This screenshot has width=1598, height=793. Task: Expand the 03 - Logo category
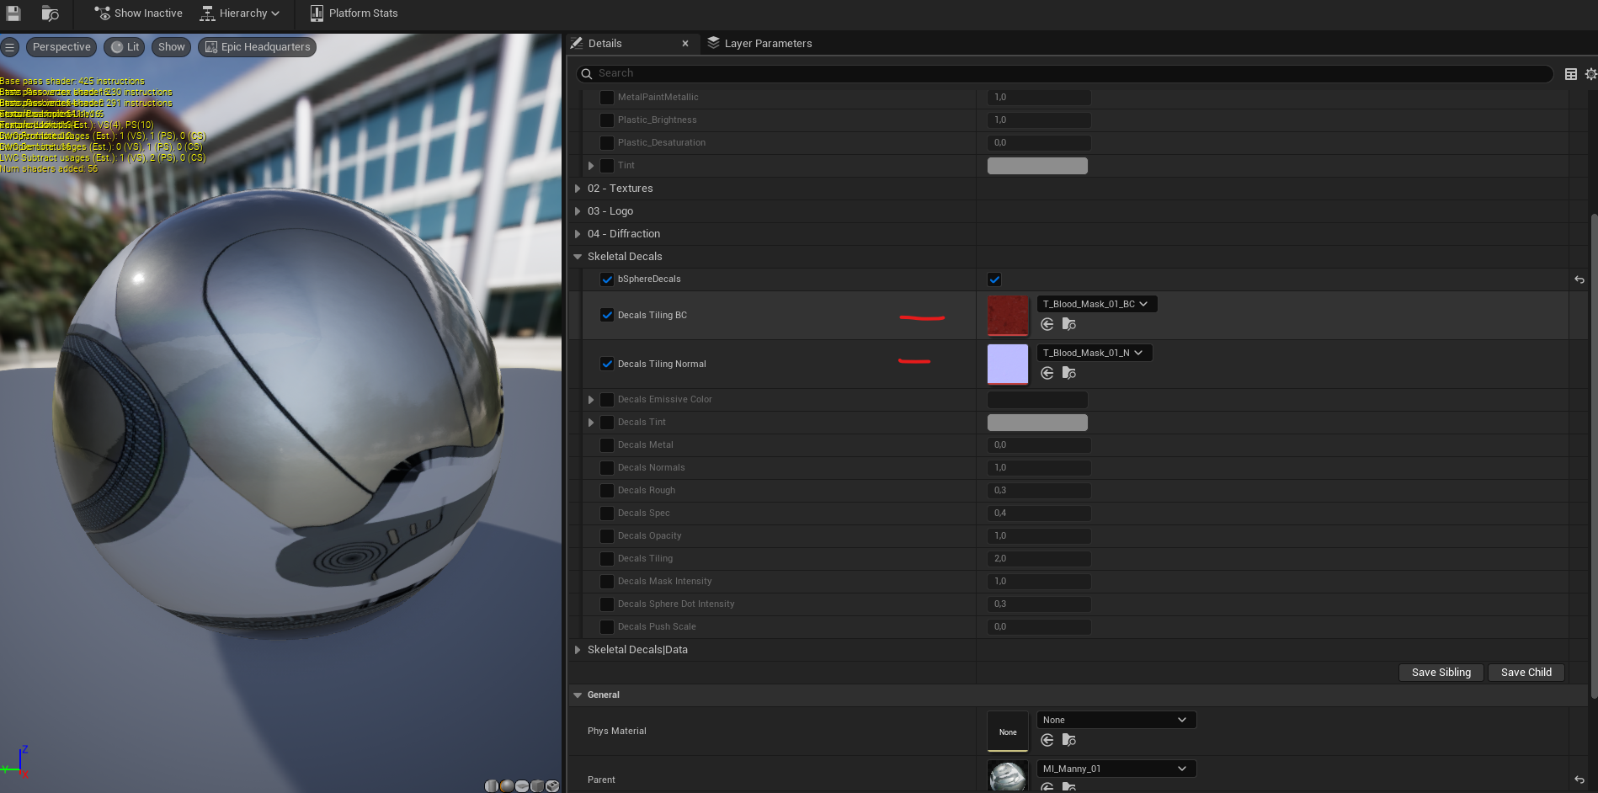pos(578,211)
